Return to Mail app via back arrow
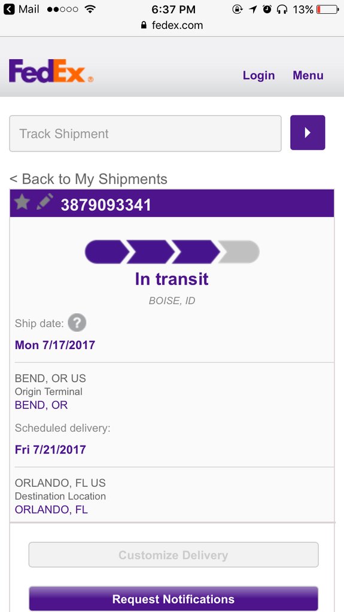The height and width of the screenshot is (612, 344). coord(9,9)
